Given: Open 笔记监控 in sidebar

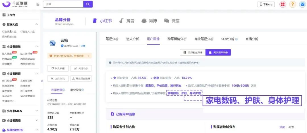Looking at the screenshot, I should 7,96.
